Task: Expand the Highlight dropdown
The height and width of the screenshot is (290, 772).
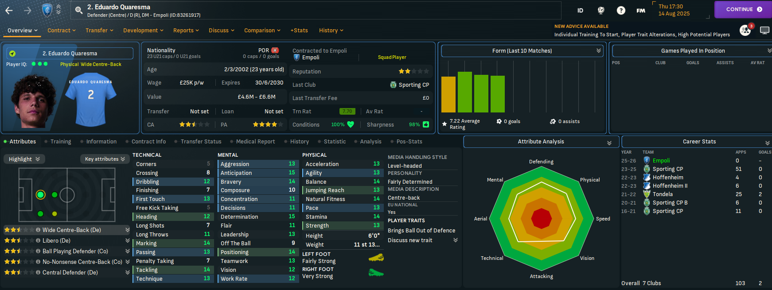Action: pos(24,159)
